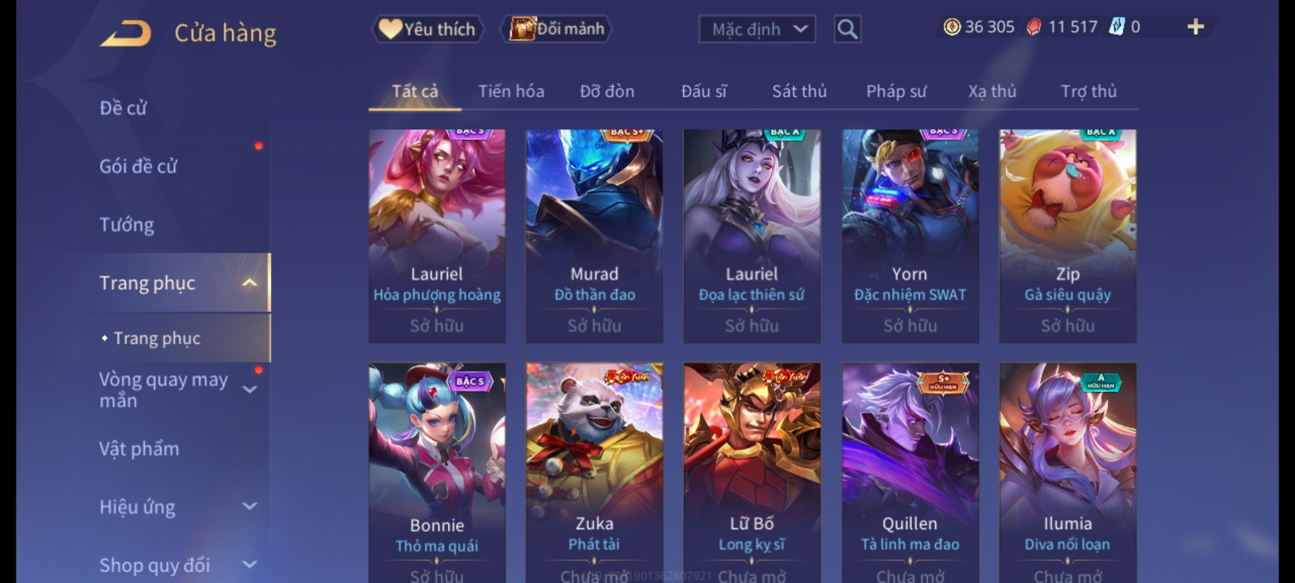Image resolution: width=1295 pixels, height=583 pixels.
Task: Switch to the Tiến hóa tab
Action: pos(511,91)
